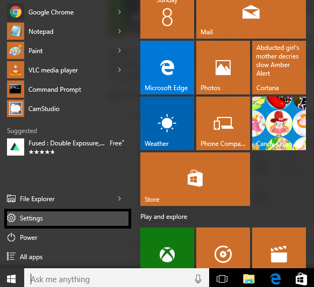This screenshot has height=287, width=314.
Task: Click the Free label for Fused app
Action: [117, 143]
